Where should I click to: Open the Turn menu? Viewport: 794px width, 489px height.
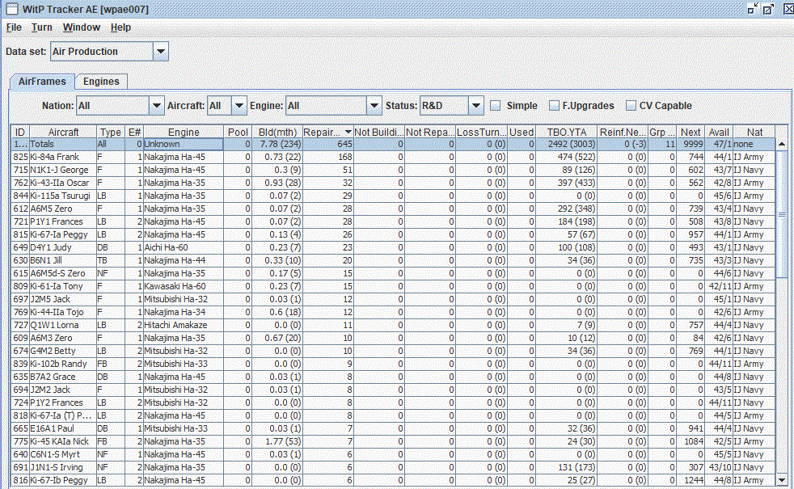point(42,27)
